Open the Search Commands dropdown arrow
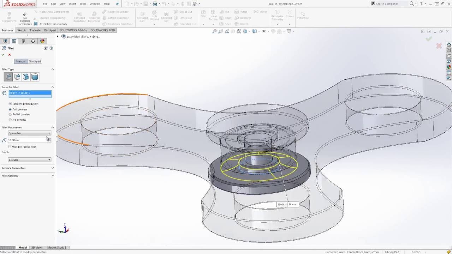The image size is (452, 254). point(416,4)
